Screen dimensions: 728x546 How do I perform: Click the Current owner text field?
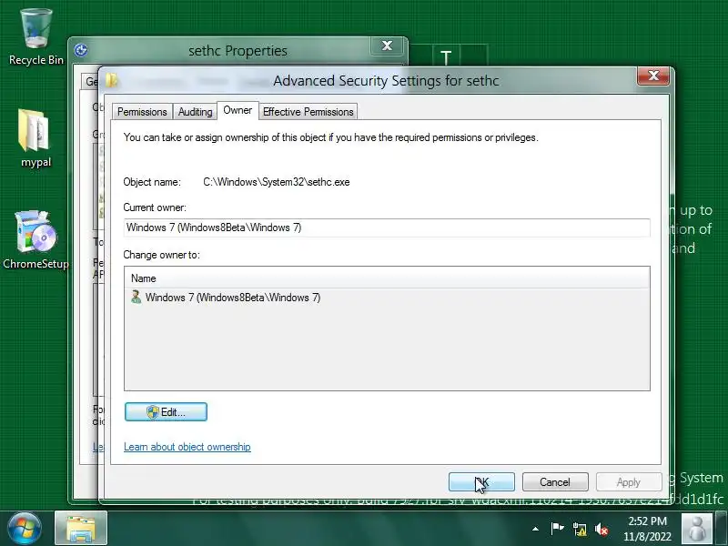(387, 227)
